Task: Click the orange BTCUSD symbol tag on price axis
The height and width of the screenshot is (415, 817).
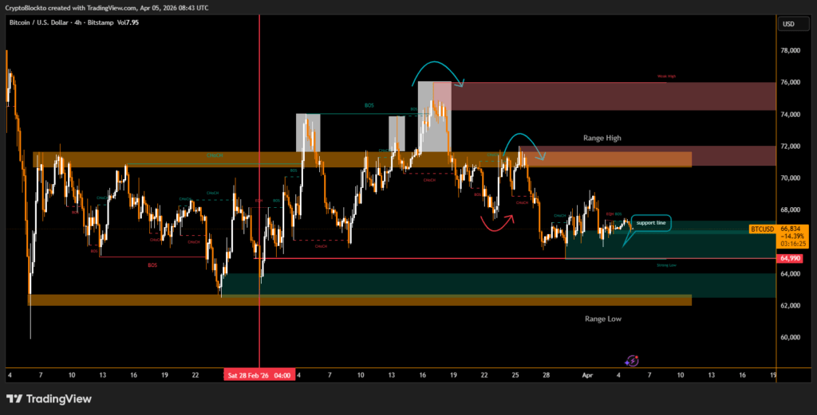Action: [763, 229]
